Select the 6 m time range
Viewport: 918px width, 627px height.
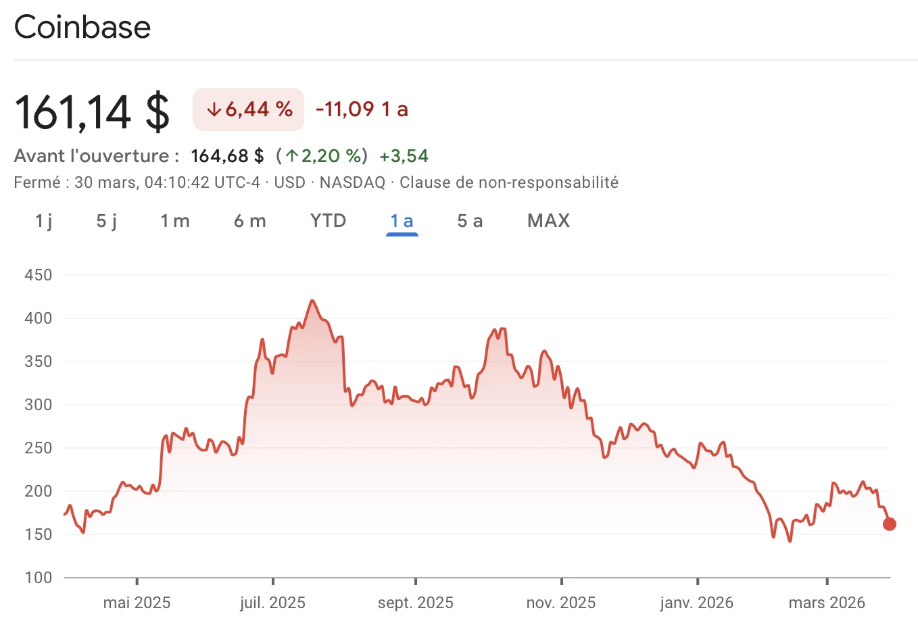coord(250,220)
